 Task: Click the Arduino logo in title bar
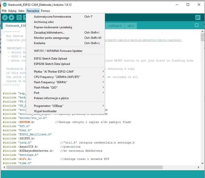[x=5, y=5]
